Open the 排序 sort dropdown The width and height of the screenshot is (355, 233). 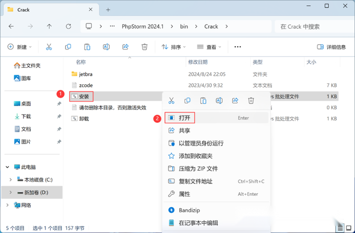pos(174,47)
